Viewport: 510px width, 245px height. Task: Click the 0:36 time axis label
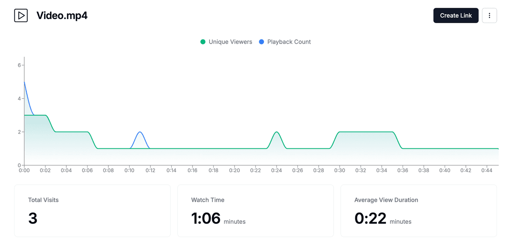402,170
